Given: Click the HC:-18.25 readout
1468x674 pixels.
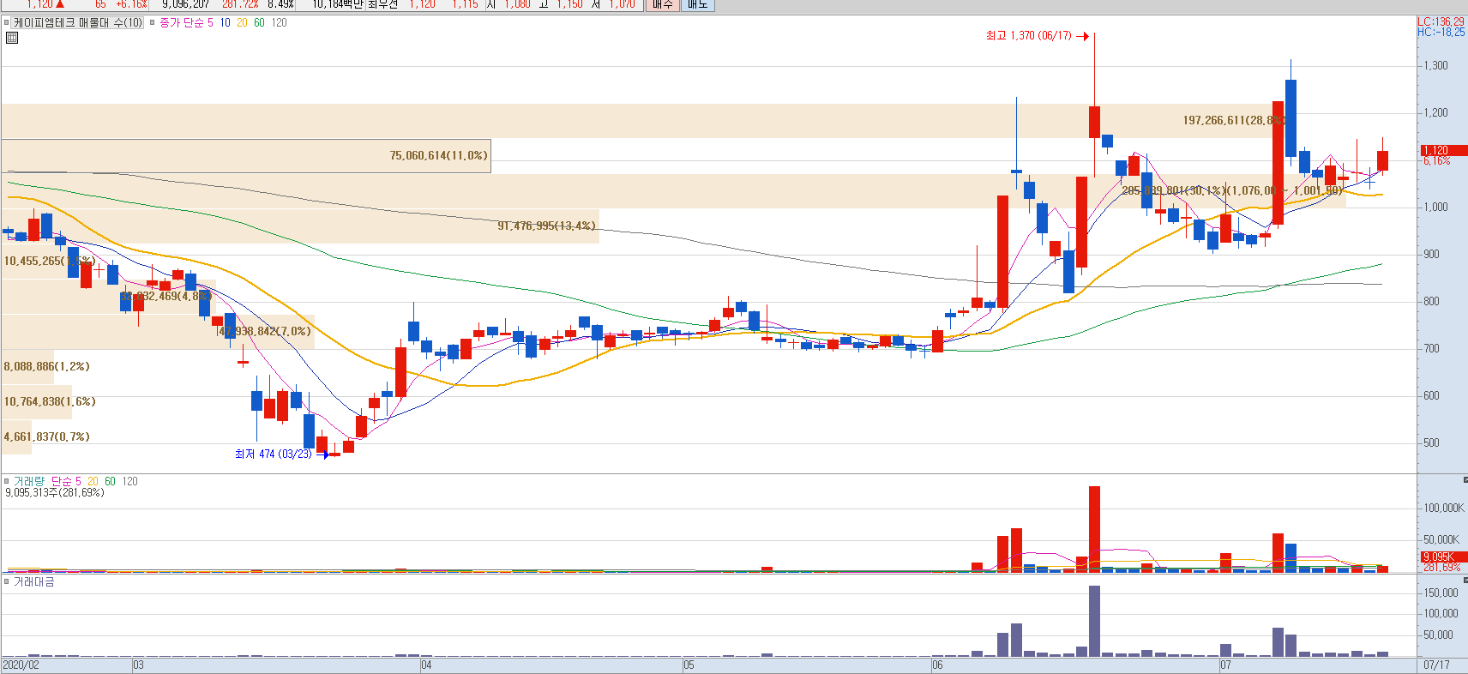Looking at the screenshot, I should 1441,32.
